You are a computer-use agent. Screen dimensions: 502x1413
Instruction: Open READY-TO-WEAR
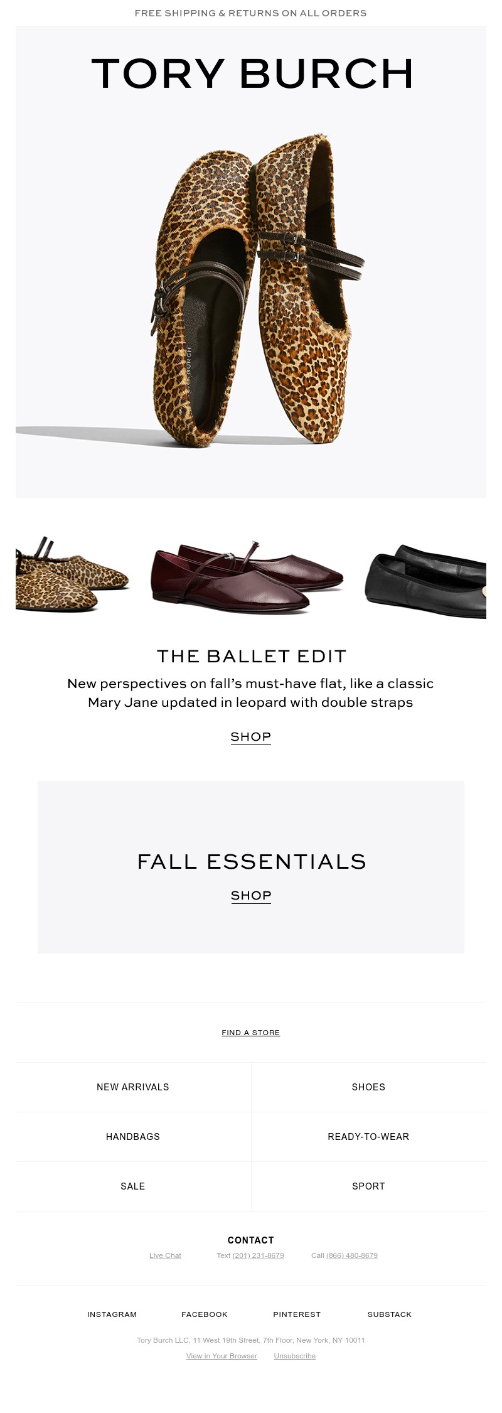tap(368, 1137)
